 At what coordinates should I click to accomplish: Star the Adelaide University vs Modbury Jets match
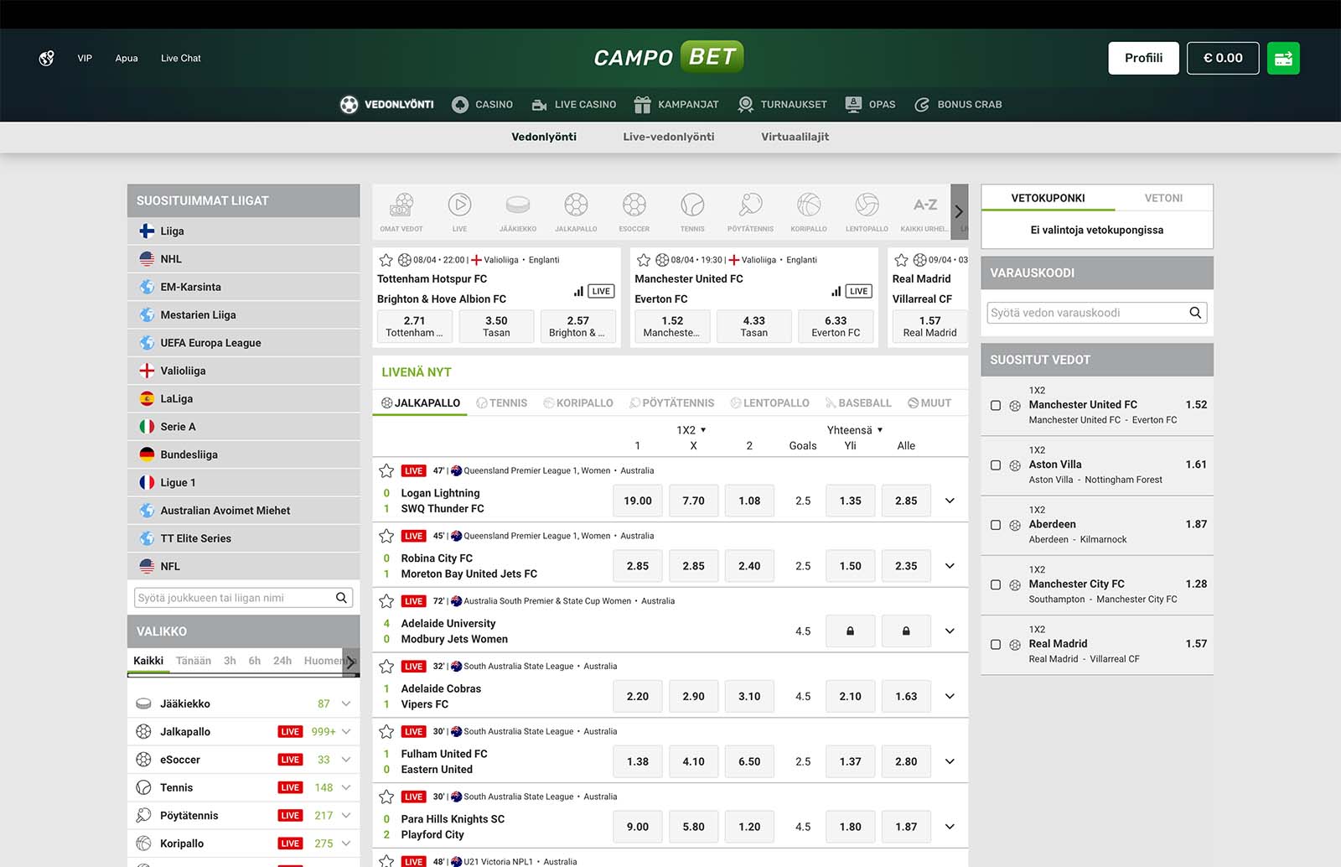pyautogui.click(x=386, y=601)
